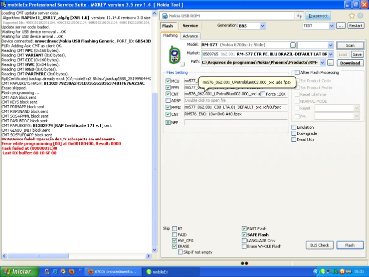This screenshot has width=369, height=277.
Task: Click Save button
Action: pyautogui.click(x=357, y=54)
